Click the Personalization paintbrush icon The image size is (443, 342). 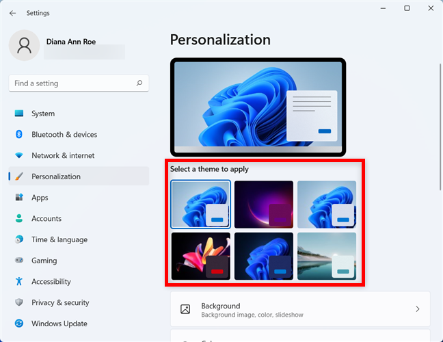pos(19,176)
